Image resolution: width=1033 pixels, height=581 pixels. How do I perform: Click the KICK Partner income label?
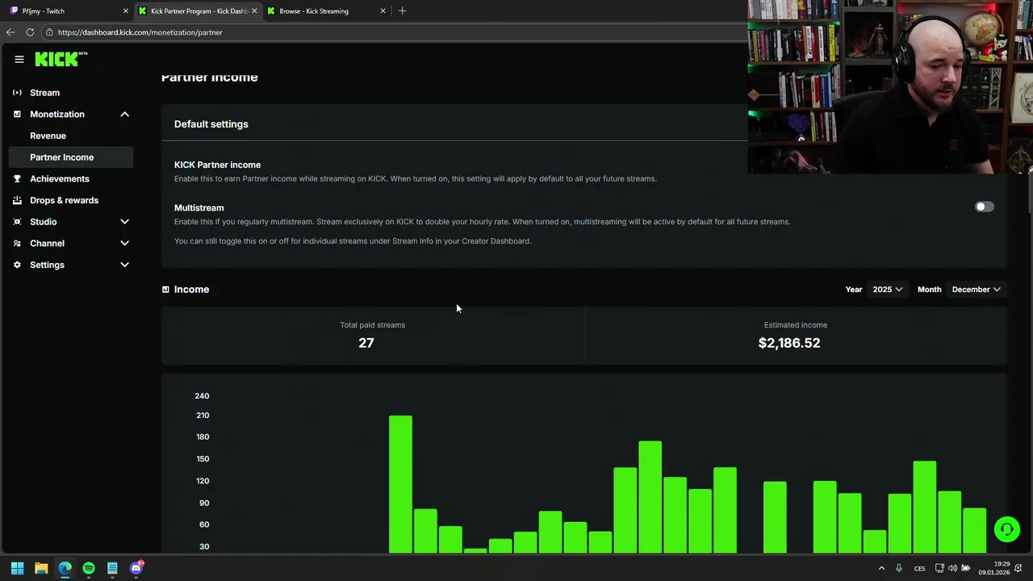(x=217, y=165)
